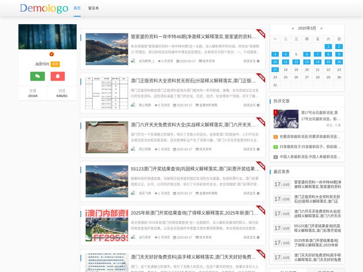Screen dimensions: 363x272
Task: Click lake thumbnail of 55123澳门 article
Action: [107, 181]
